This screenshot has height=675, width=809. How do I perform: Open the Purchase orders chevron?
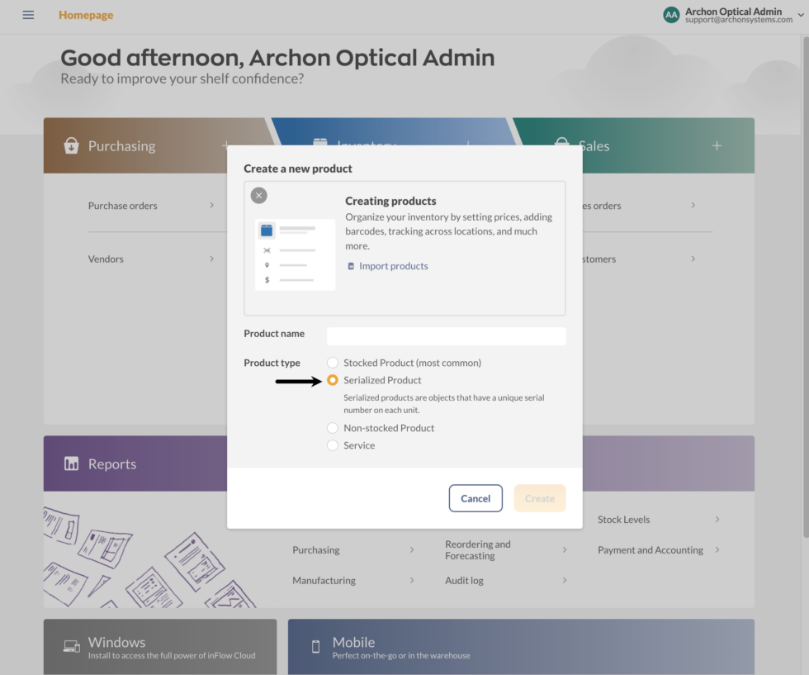211,205
